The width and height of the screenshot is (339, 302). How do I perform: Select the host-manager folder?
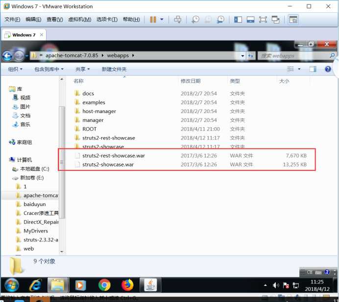(x=99, y=111)
